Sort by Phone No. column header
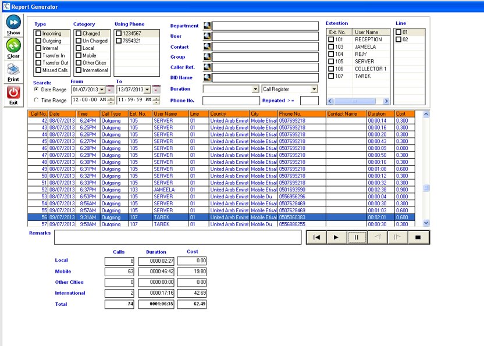The width and height of the screenshot is (484, 346). click(302, 114)
